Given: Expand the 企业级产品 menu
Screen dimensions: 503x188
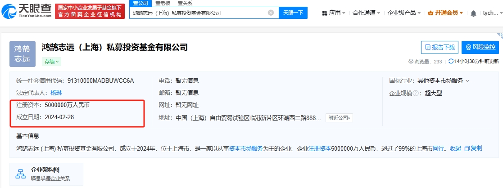Looking at the screenshot, I should 404,13.
